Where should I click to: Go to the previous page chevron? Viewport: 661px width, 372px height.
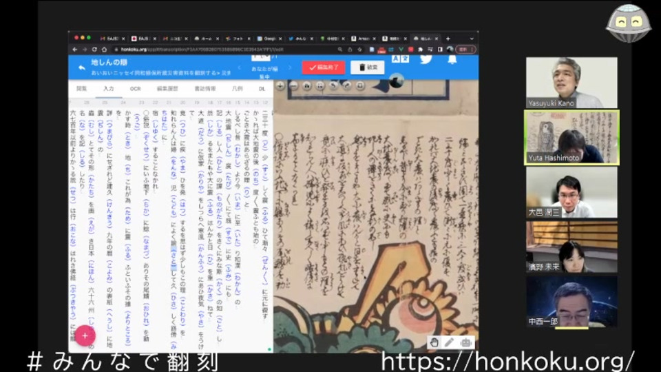(239, 68)
